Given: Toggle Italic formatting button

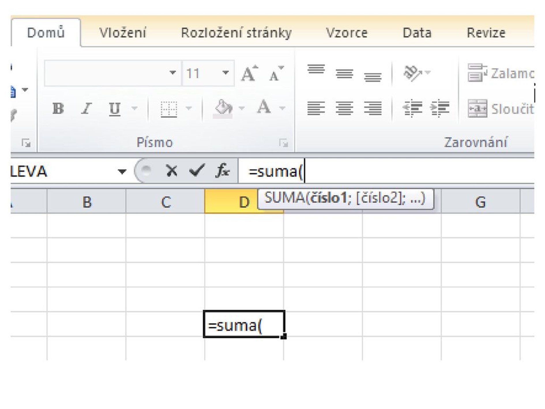Looking at the screenshot, I should pos(86,109).
